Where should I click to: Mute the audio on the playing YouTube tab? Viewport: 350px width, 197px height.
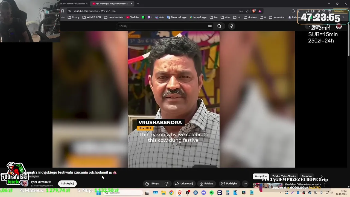[x=97, y=4]
